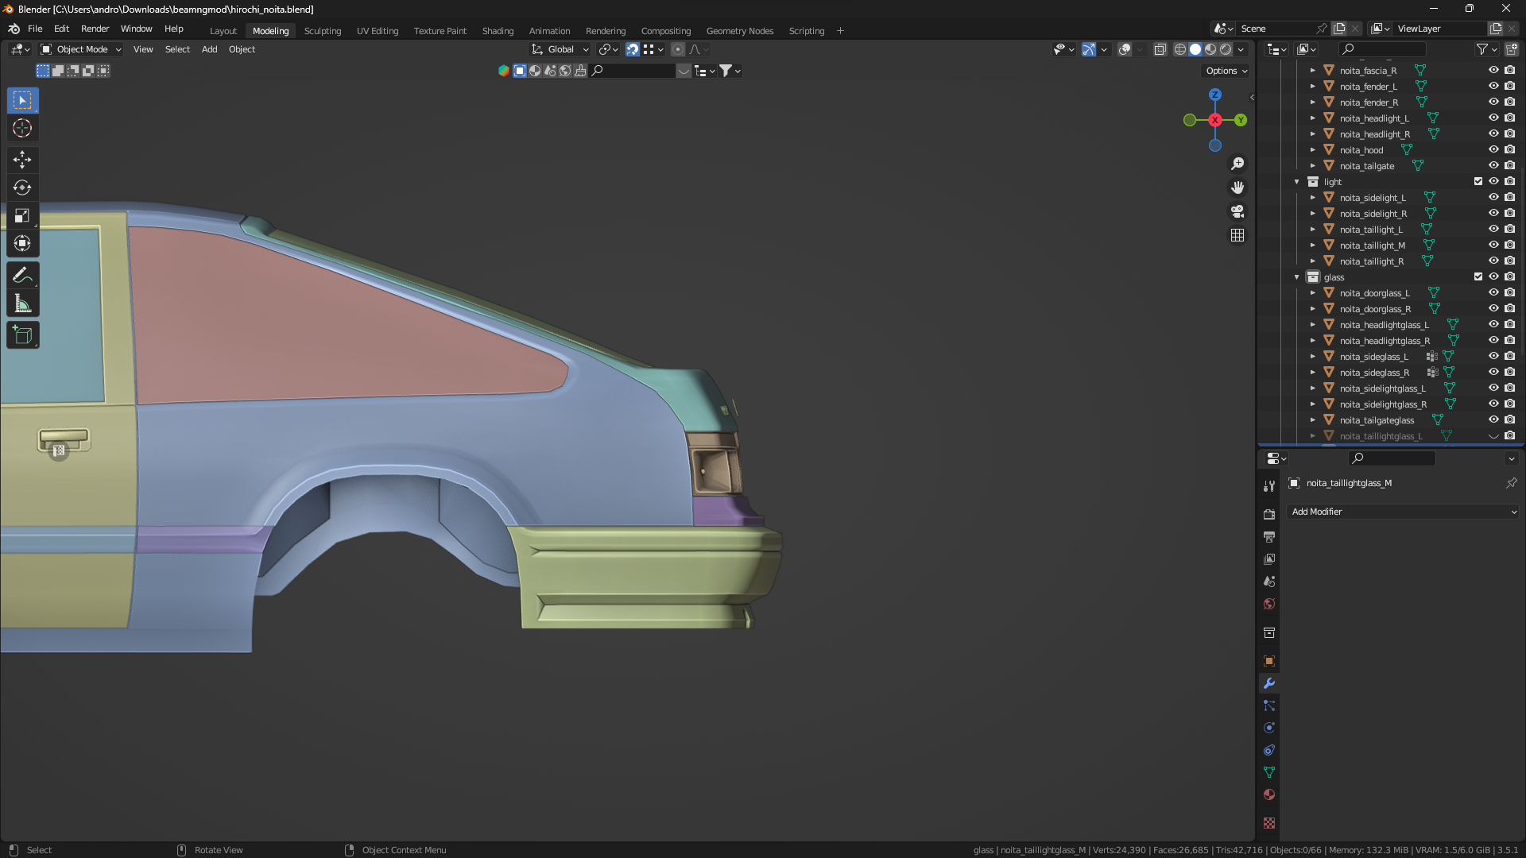This screenshot has height=858, width=1526.
Task: Open the Scene properties tab
Action: click(x=1269, y=582)
